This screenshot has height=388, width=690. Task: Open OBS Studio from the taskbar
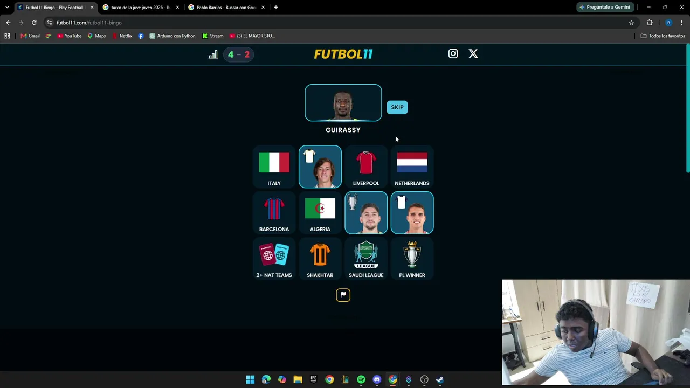click(x=424, y=379)
